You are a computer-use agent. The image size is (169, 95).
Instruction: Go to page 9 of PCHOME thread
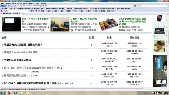(x=72, y=83)
